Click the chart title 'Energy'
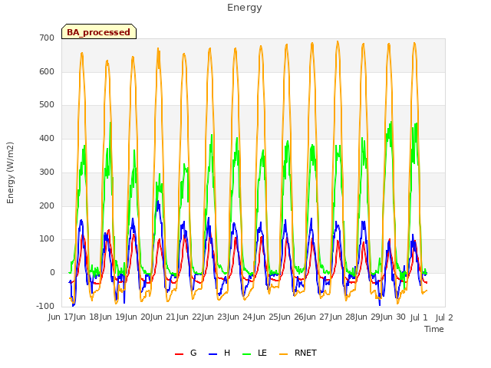Screen dimensions: 491x368 point(244,8)
